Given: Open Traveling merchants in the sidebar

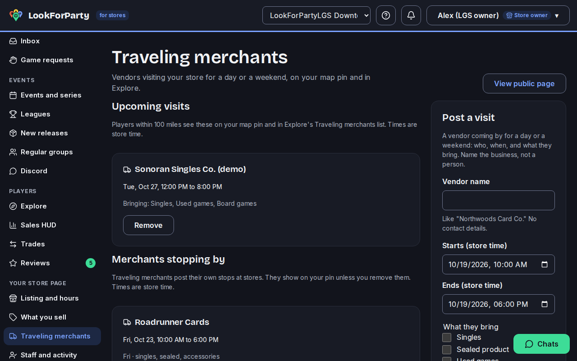Looking at the screenshot, I should (x=52, y=336).
